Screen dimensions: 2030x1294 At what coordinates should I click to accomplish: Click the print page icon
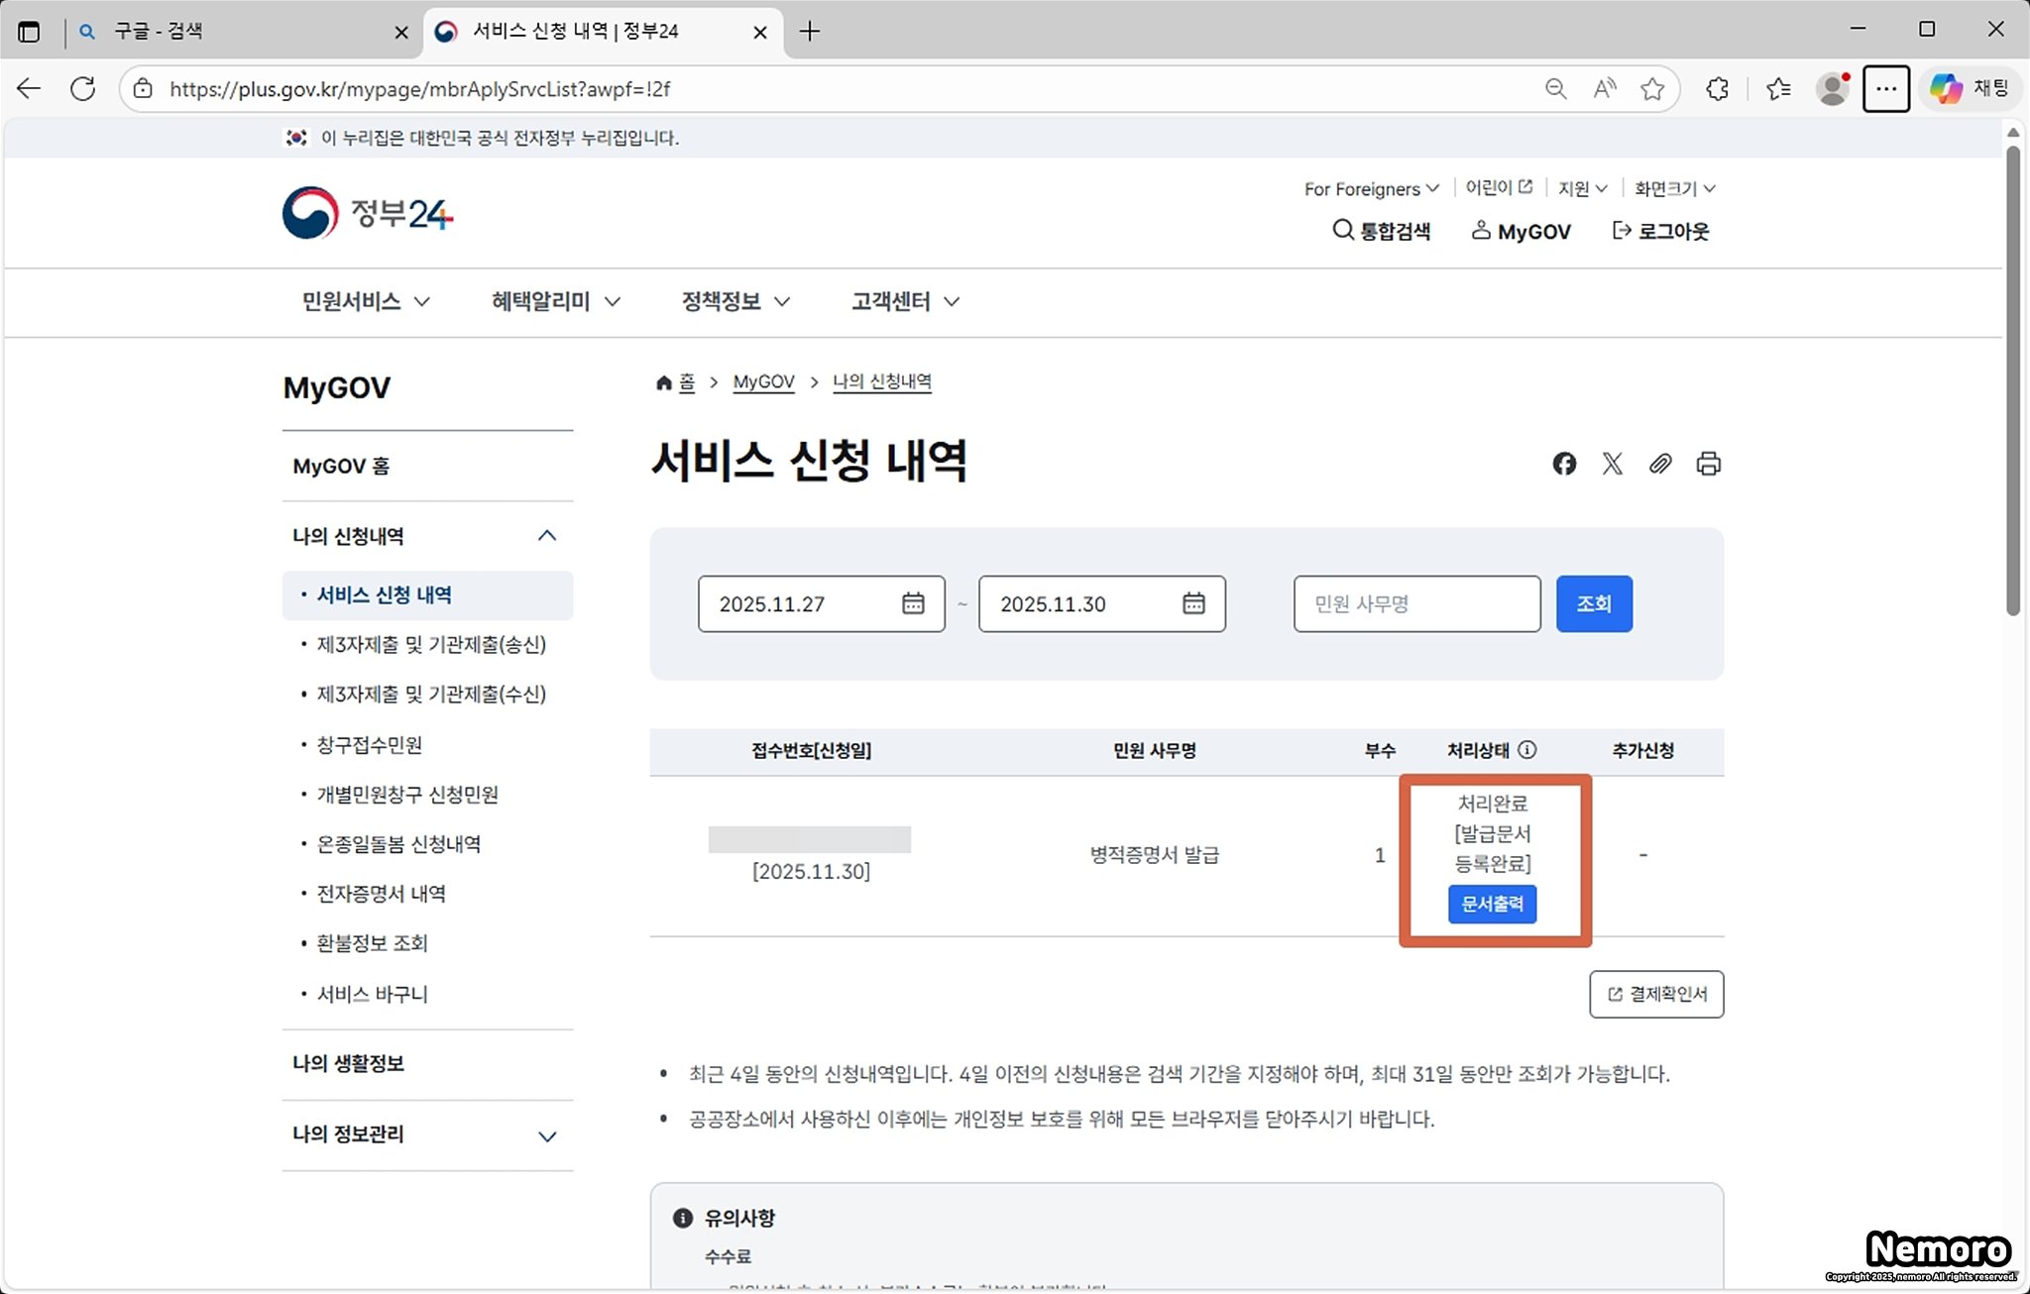pos(1708,464)
